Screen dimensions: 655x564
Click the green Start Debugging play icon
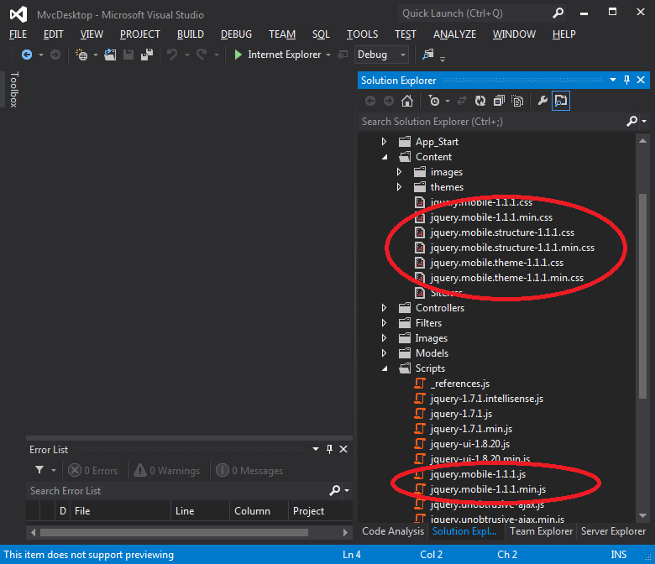coord(238,55)
